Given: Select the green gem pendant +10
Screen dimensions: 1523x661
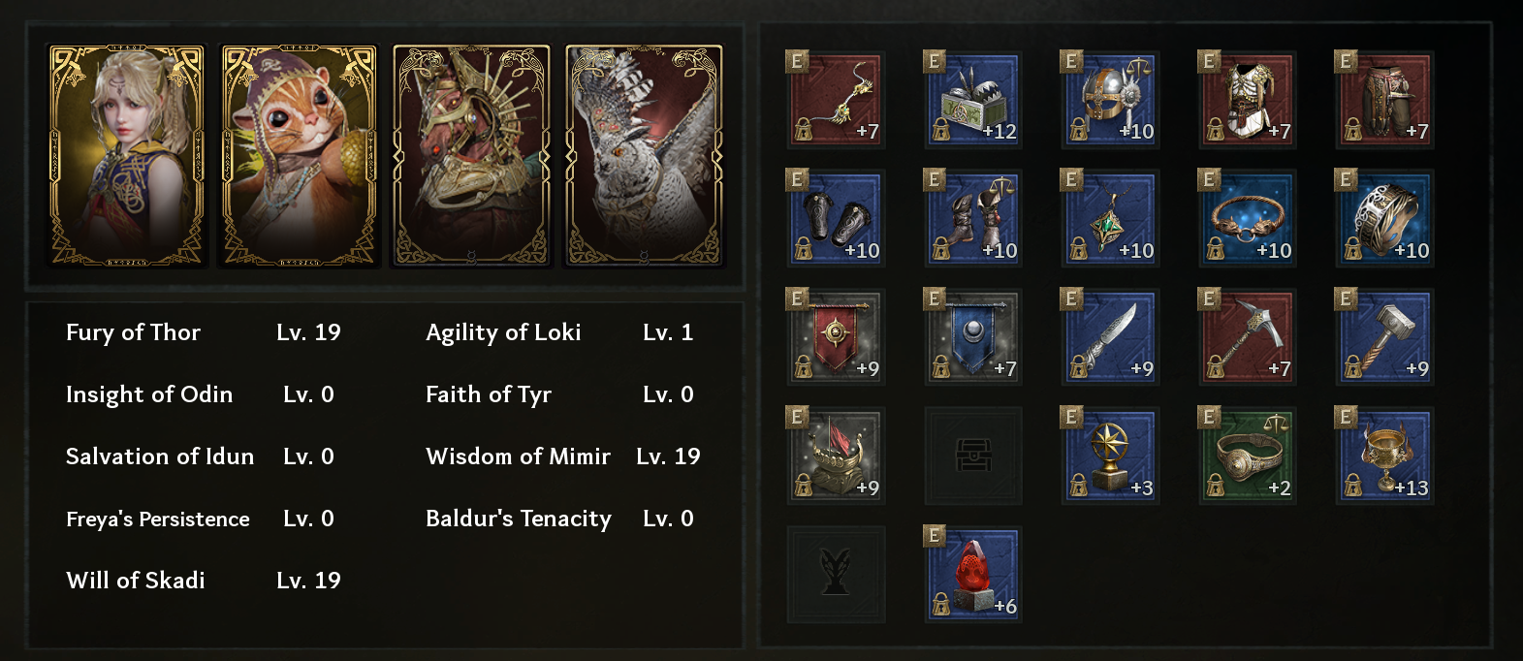Looking at the screenshot, I should click(x=1110, y=219).
